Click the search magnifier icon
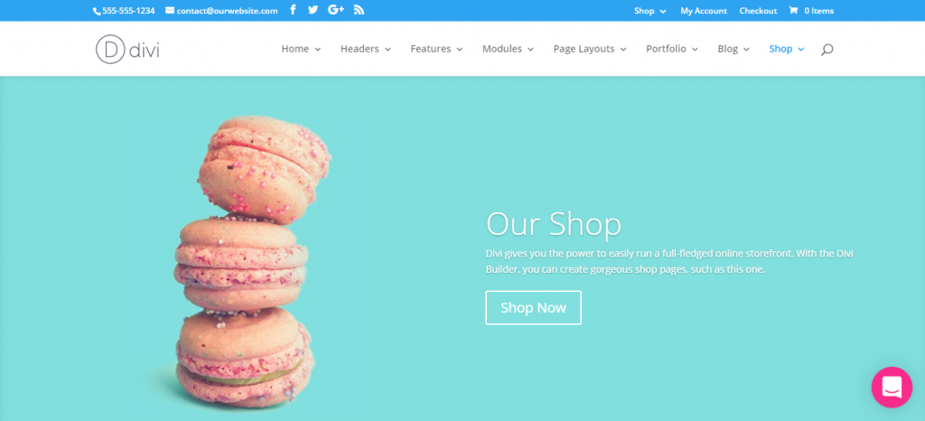925x421 pixels. 827,50
